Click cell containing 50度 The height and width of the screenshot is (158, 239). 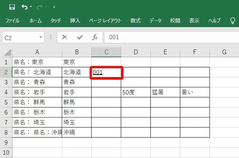pyautogui.click(x=136, y=92)
